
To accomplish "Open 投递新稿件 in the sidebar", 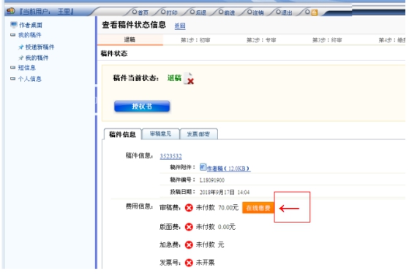I will (x=40, y=47).
